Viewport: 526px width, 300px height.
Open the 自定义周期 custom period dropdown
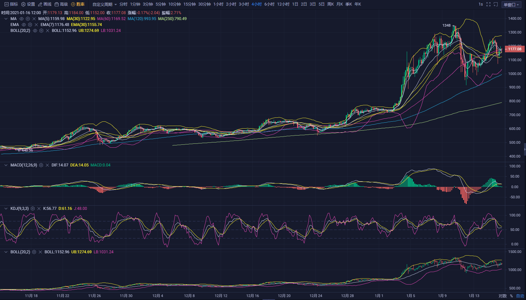coord(104,4)
